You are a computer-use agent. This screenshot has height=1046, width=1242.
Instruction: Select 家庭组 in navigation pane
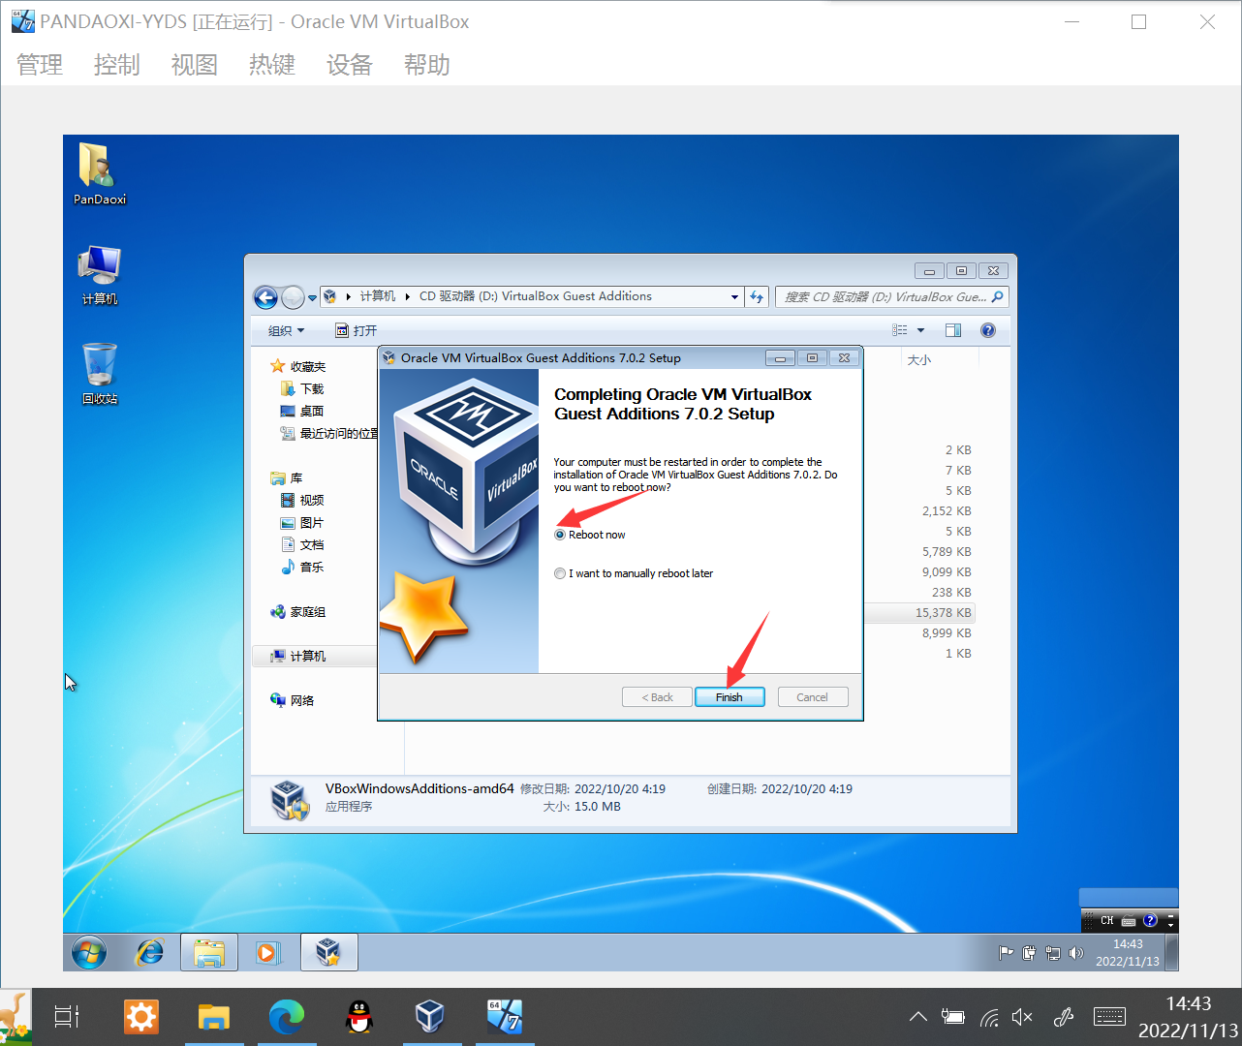point(298,612)
